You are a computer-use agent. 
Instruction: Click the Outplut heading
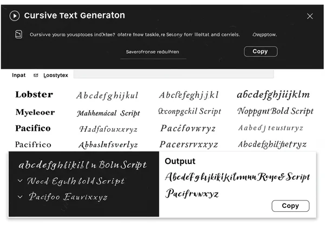coord(180,161)
